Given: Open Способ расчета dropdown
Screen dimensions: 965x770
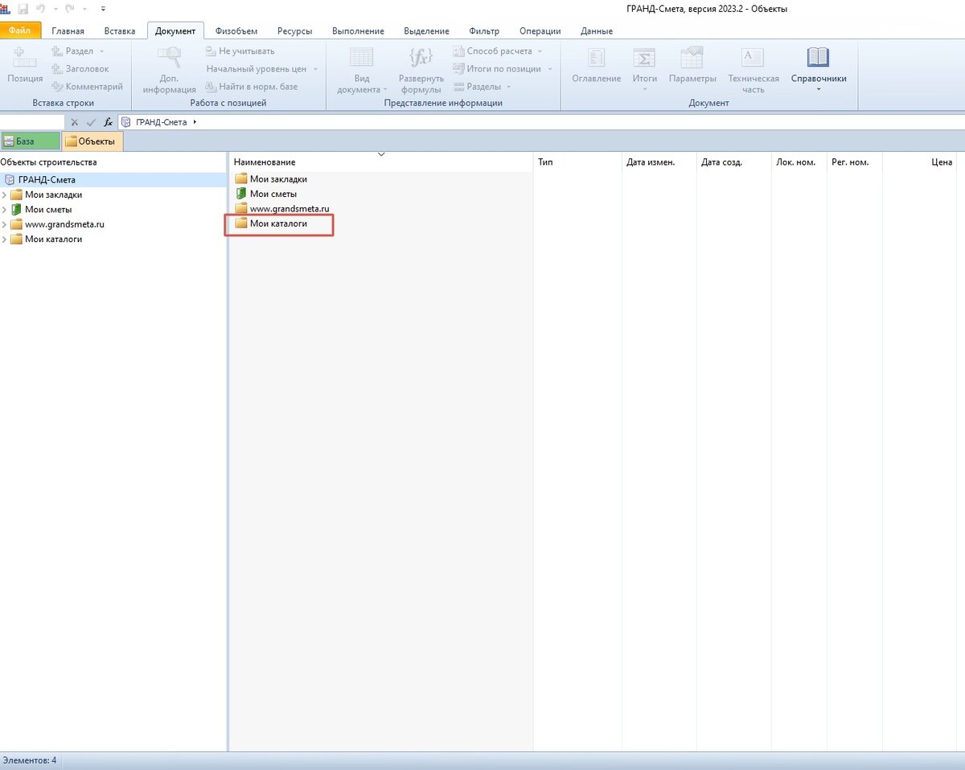Looking at the screenshot, I should [x=498, y=51].
